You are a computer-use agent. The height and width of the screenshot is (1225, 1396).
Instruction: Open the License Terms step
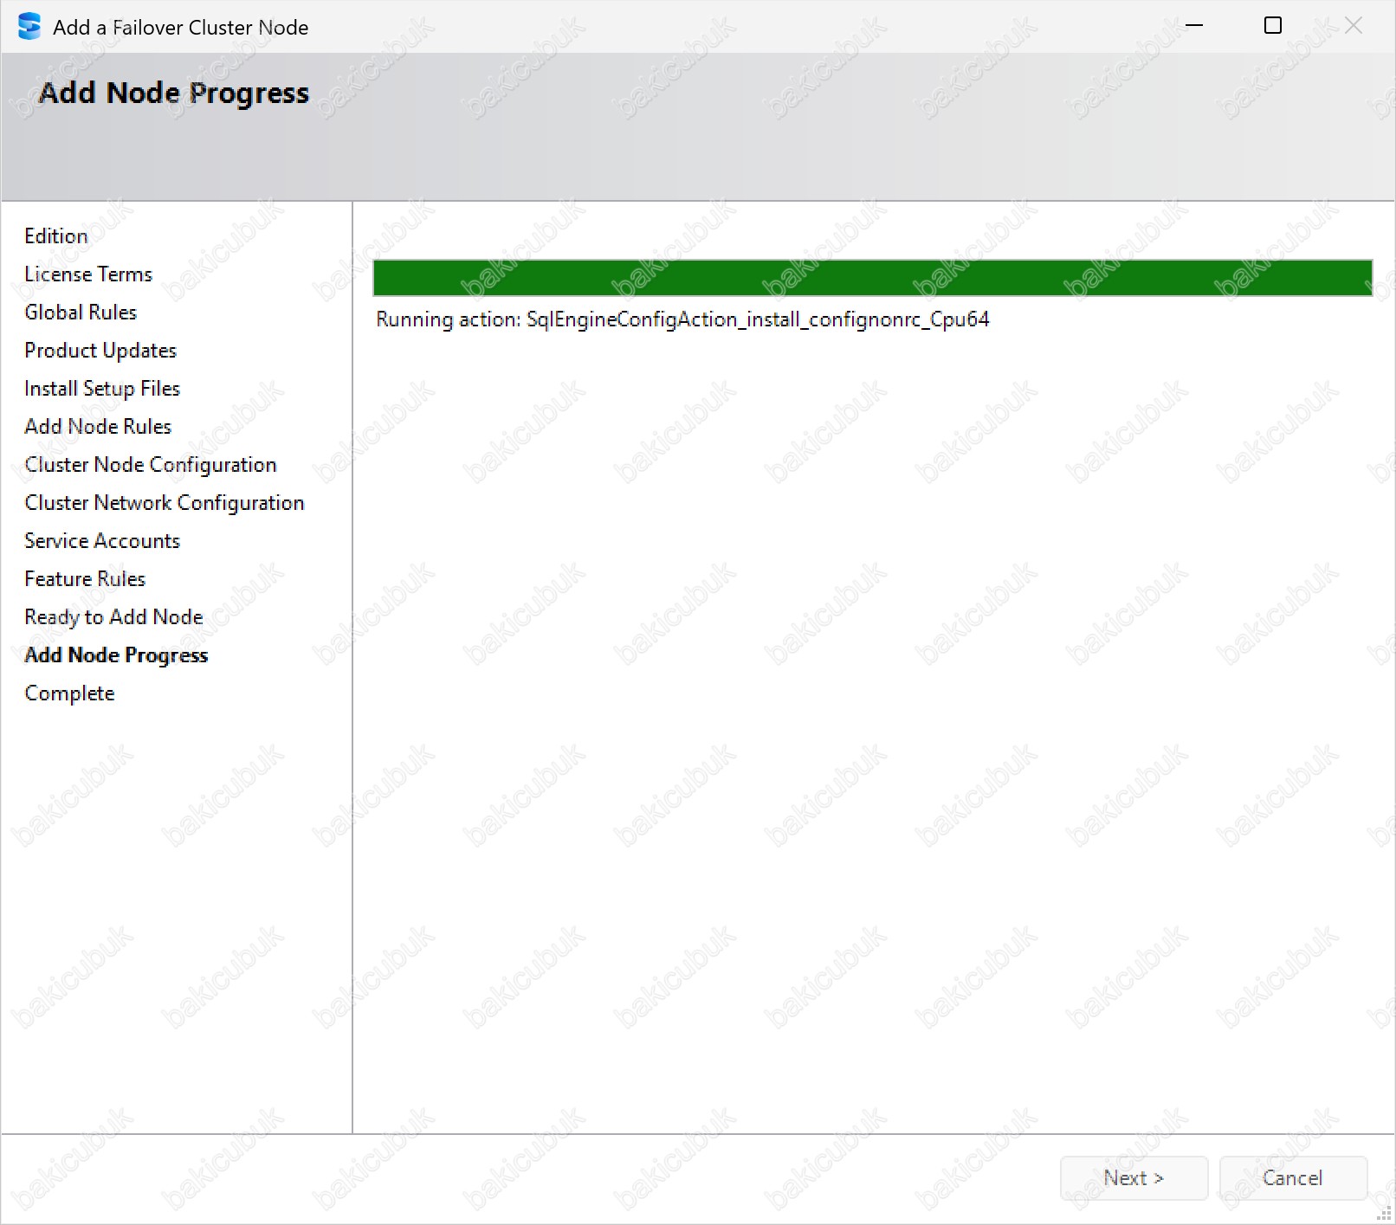[88, 274]
